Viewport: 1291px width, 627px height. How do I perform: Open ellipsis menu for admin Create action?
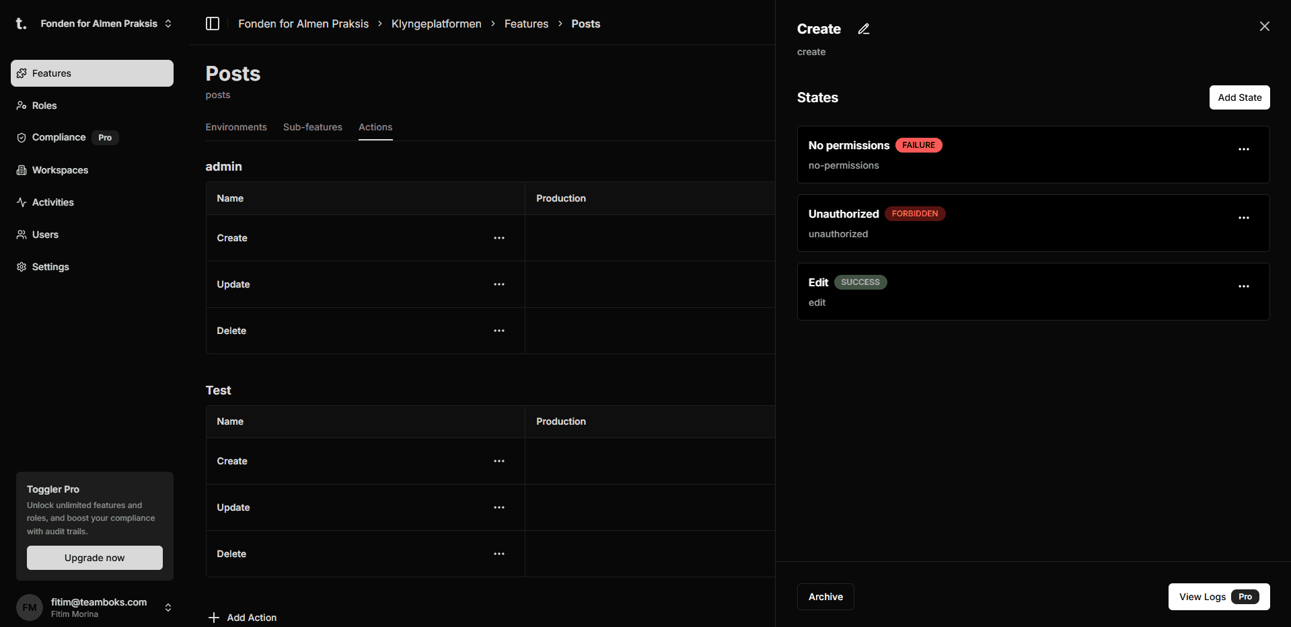coord(499,238)
